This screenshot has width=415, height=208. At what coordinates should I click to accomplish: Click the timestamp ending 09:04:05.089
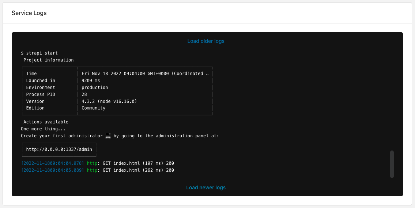[52, 170]
